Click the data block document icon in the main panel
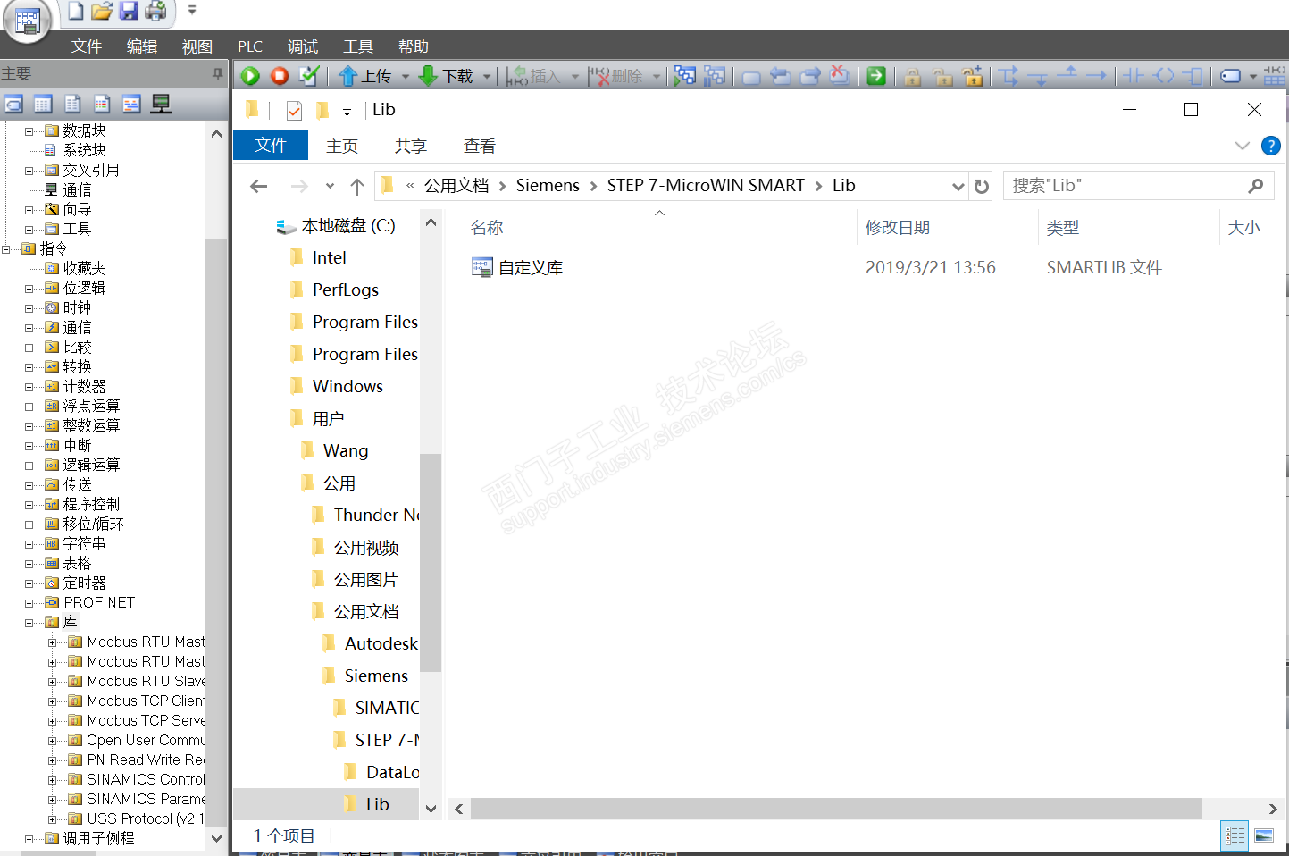Image resolution: width=1289 pixels, height=856 pixels. 72,104
